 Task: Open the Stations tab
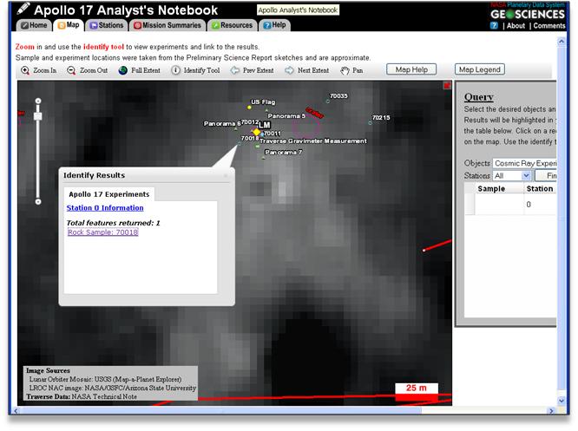[x=107, y=25]
